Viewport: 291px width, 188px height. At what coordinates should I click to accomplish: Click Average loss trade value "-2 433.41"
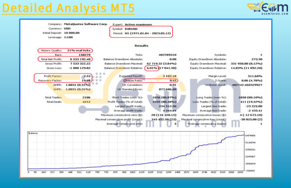point(255,111)
